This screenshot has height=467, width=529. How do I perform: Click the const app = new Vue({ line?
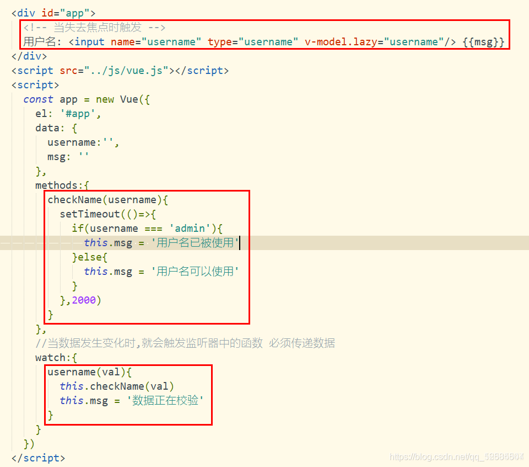point(87,99)
